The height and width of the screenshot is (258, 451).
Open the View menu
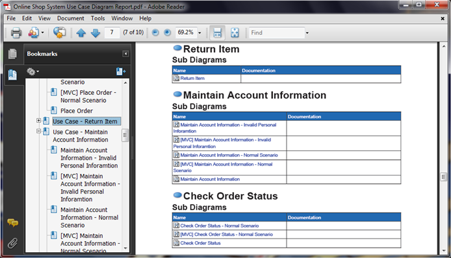44,18
